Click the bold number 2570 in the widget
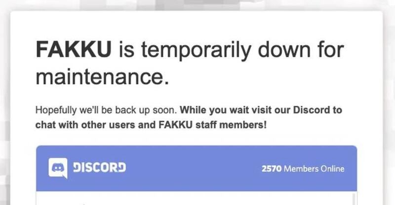 [x=272, y=169]
